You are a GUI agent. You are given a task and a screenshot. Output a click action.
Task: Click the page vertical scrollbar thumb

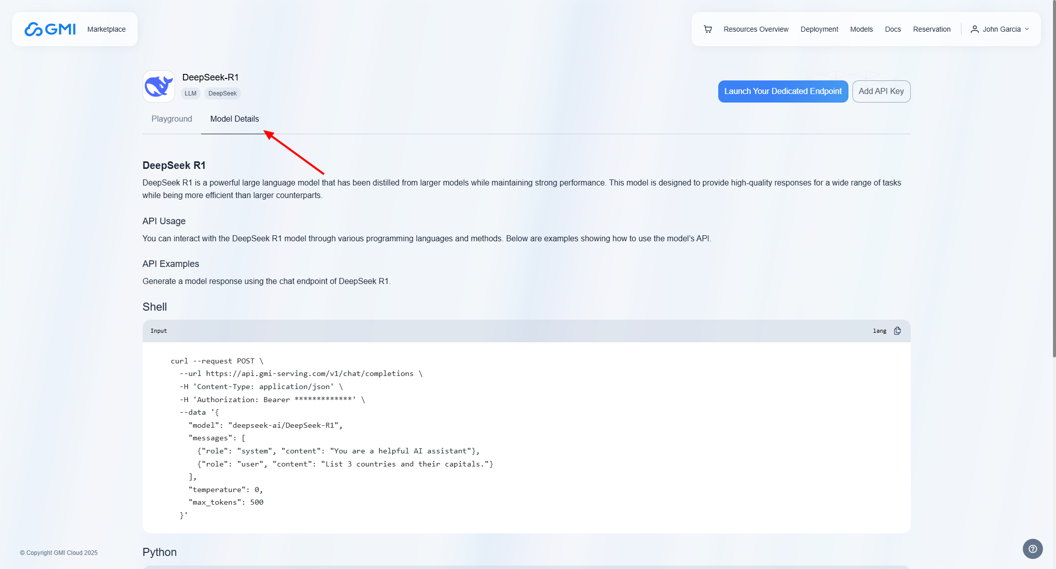pos(1054,178)
